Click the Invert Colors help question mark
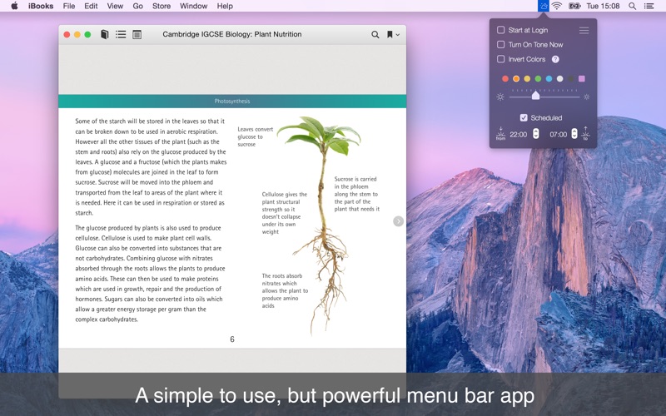 (x=555, y=59)
